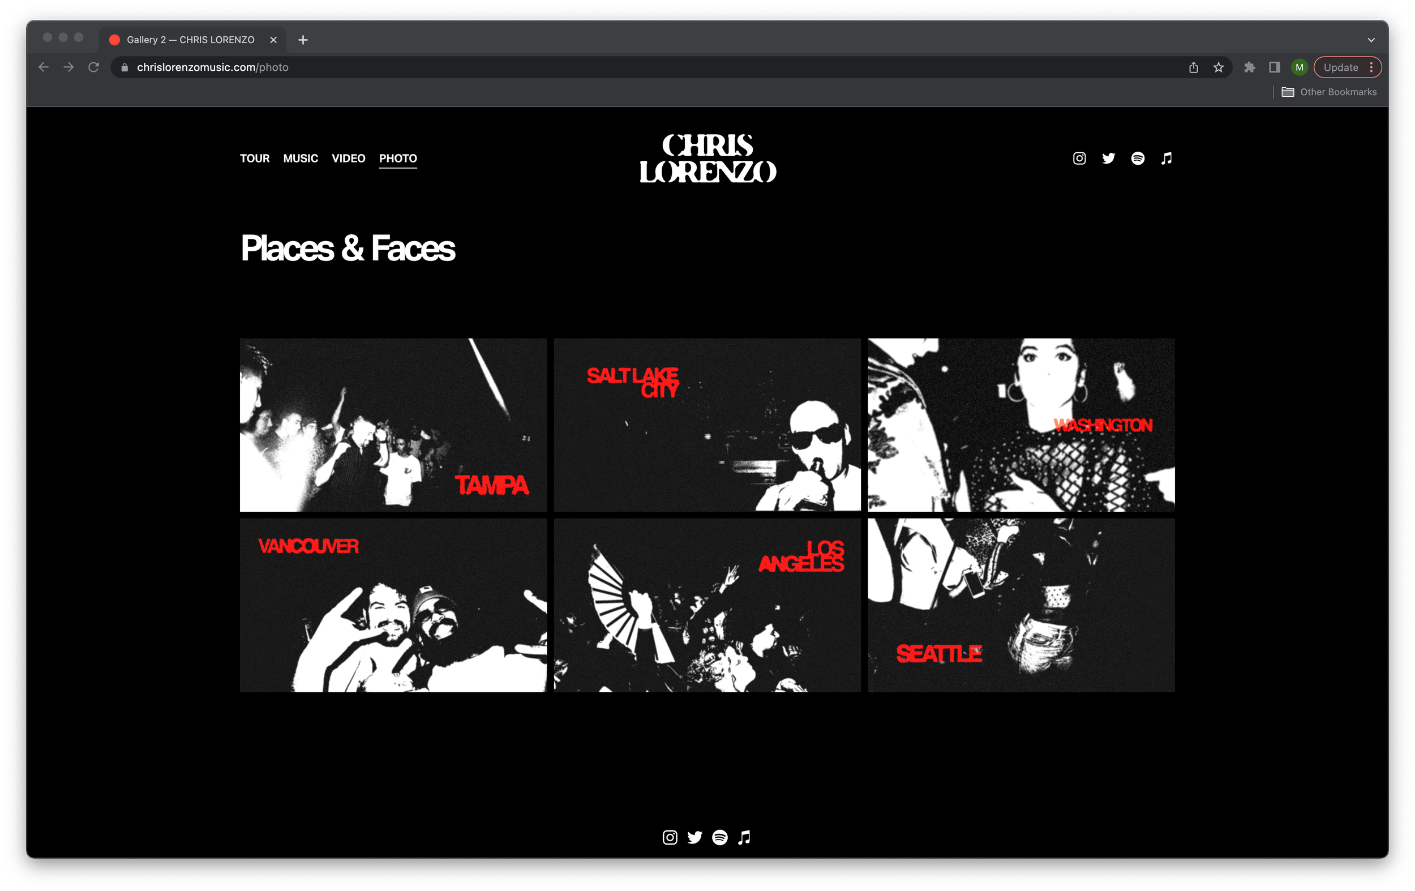Click the address bar URL

point(212,67)
